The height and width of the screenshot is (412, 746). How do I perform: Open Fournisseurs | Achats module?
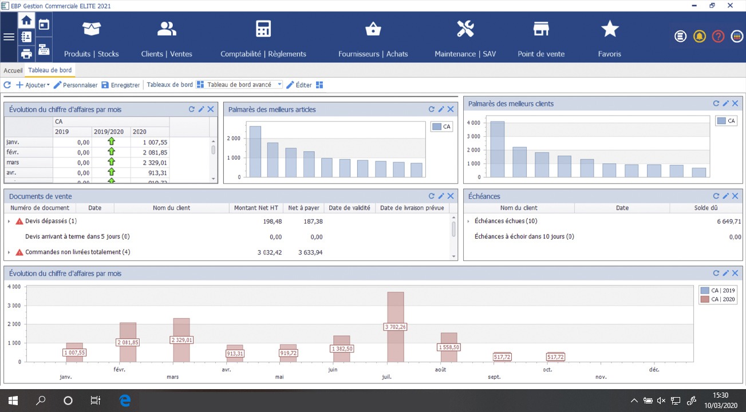pyautogui.click(x=373, y=39)
